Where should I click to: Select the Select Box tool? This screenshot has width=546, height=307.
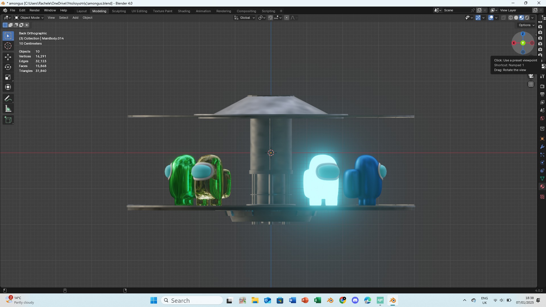coord(8,36)
